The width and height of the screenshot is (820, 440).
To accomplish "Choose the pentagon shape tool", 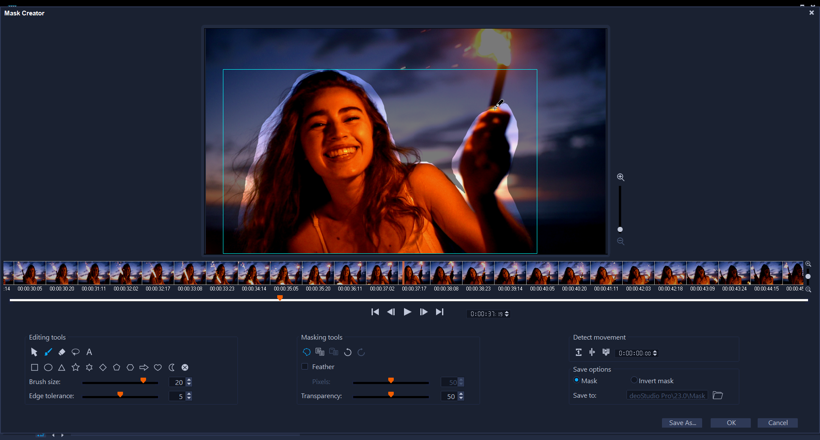I will (x=117, y=367).
